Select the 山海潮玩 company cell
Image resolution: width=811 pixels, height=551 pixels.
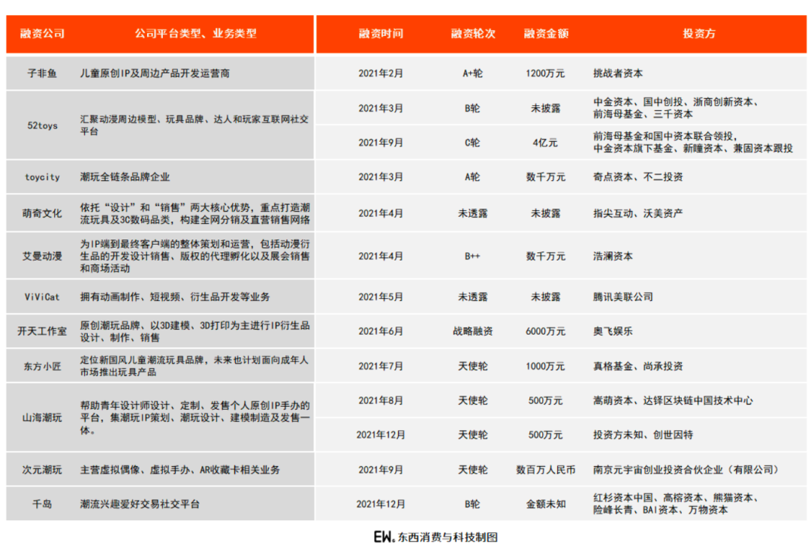click(42, 417)
